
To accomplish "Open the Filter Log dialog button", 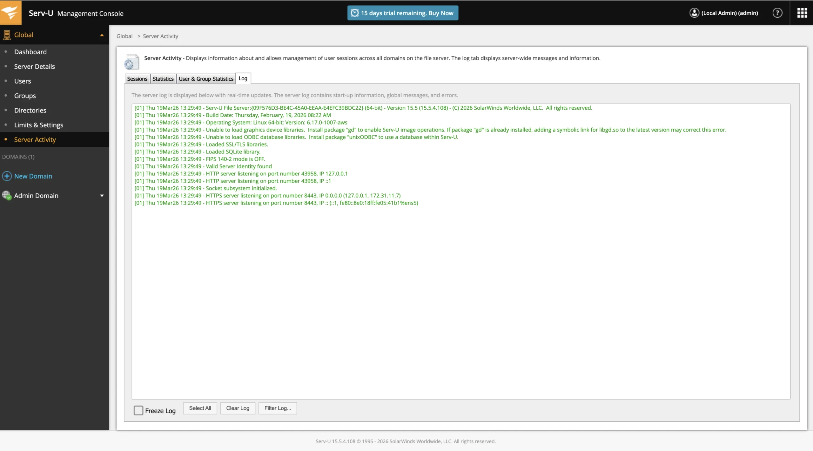I will click(278, 408).
